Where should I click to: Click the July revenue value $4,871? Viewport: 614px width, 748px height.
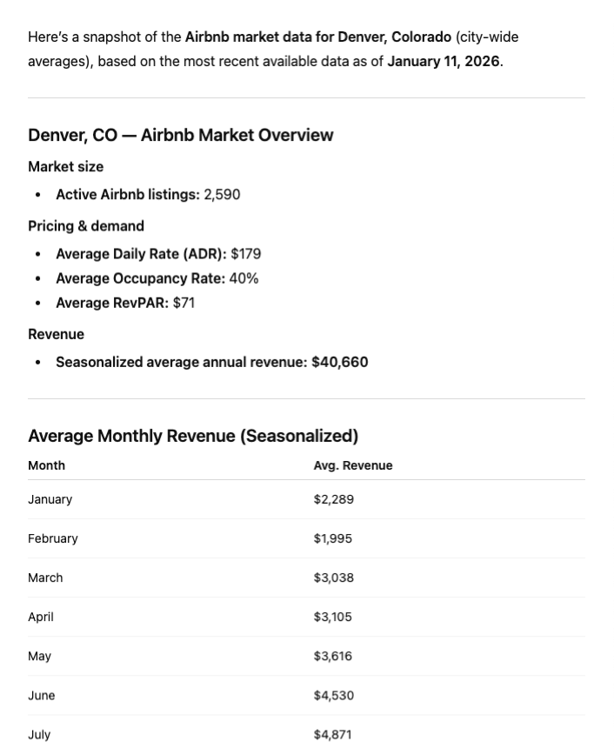pyautogui.click(x=333, y=734)
